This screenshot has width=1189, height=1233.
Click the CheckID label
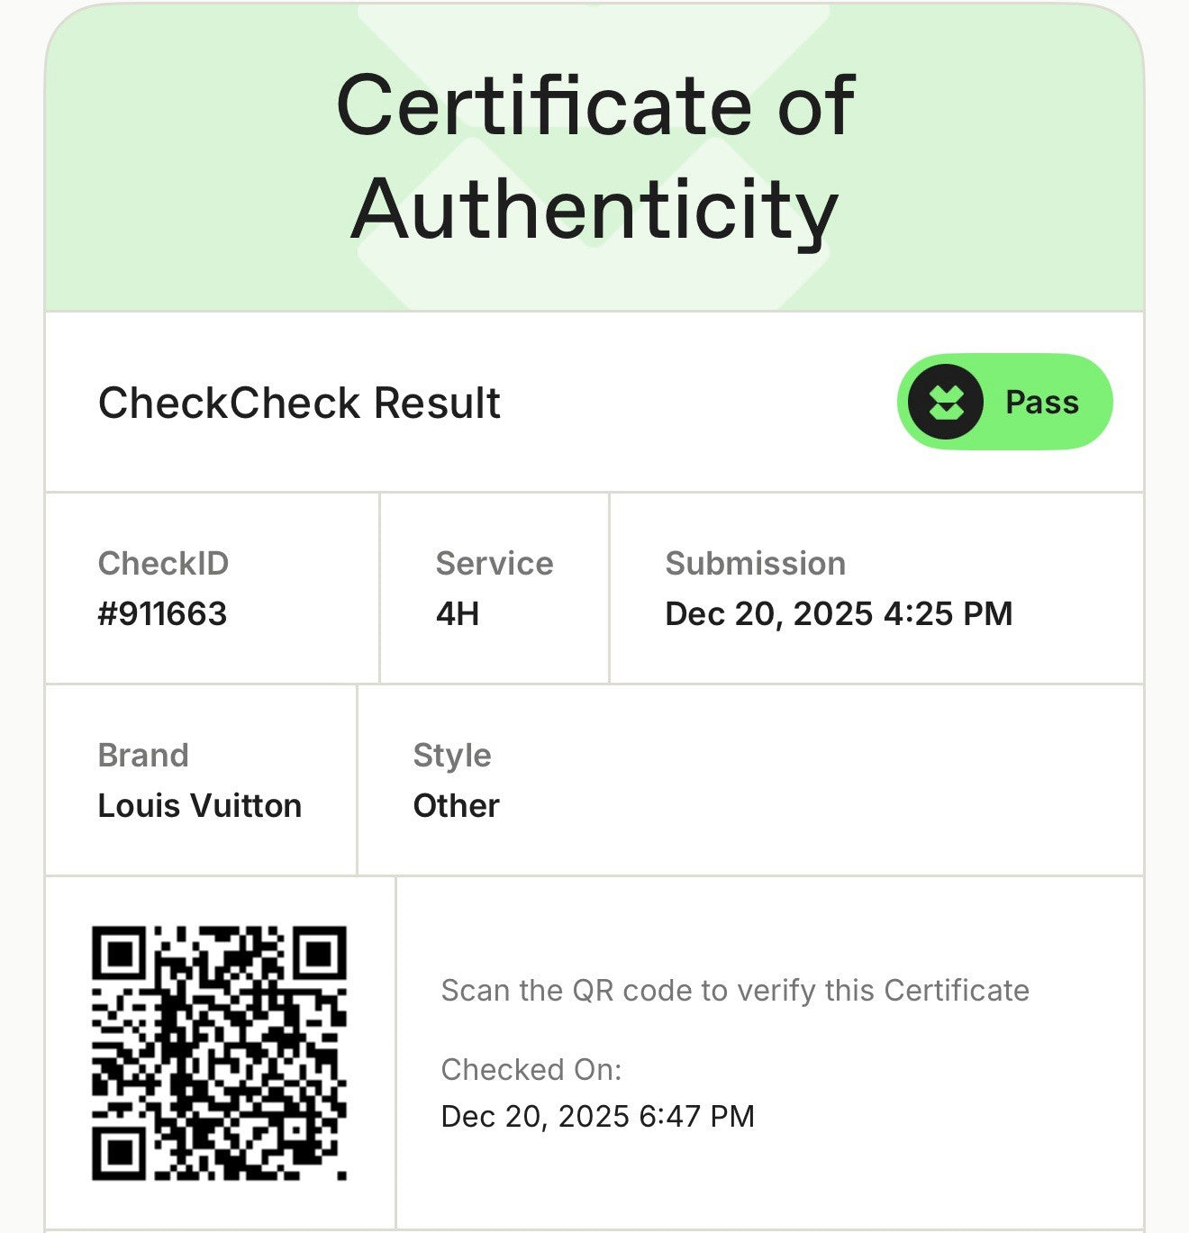coord(163,564)
